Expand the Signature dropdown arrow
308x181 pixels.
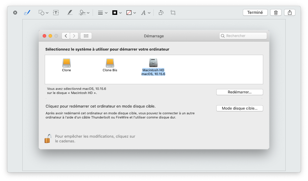coord(88,13)
